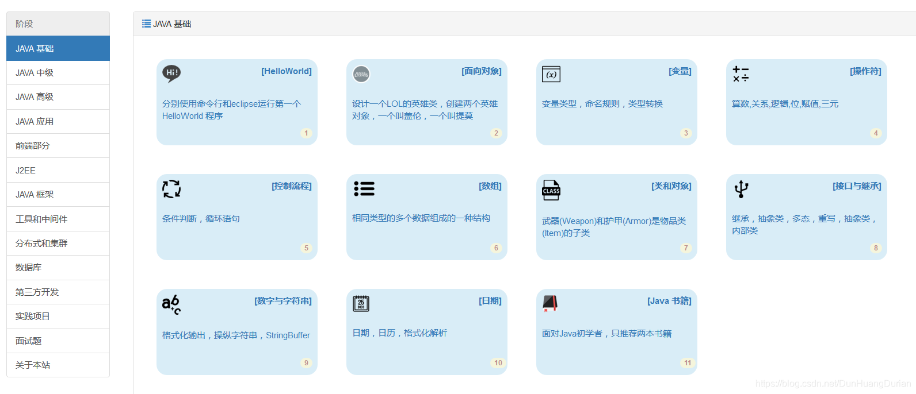This screenshot has width=916, height=394.
Task: Click the League of Legends round icon
Action: tap(361, 74)
